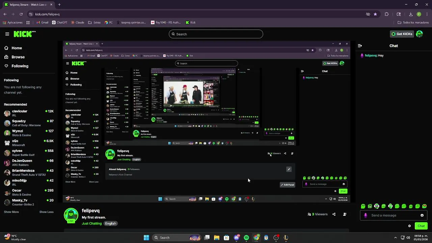Click the Get KICKs button
The image size is (432, 243).
[x=402, y=34]
